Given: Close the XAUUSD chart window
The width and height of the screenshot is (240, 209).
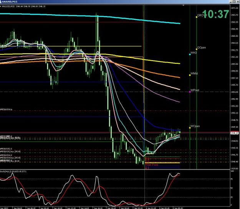Looking at the screenshot, I should pos(238,2).
